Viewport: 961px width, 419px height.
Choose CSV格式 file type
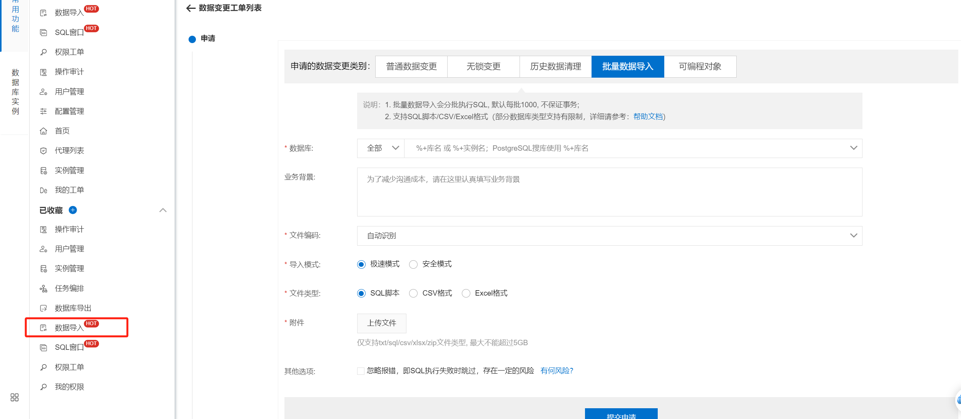click(413, 294)
